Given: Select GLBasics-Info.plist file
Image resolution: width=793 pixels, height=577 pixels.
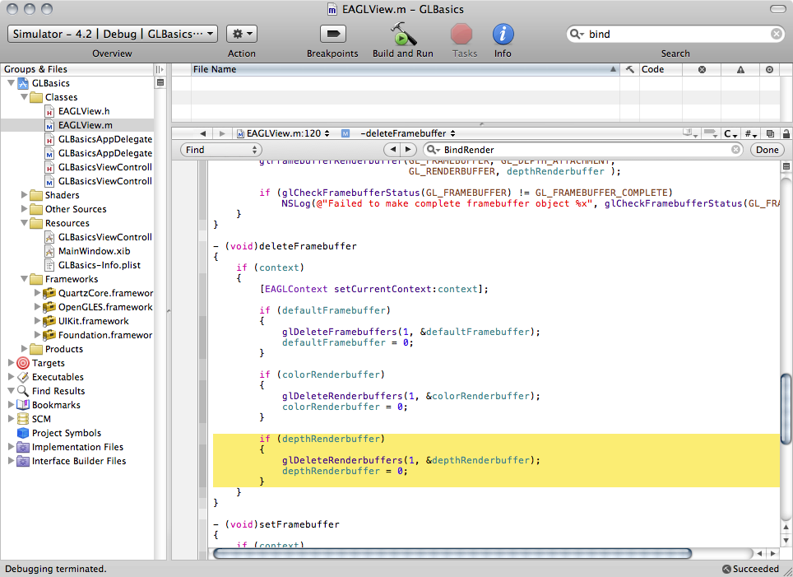Looking at the screenshot, I should [x=99, y=265].
